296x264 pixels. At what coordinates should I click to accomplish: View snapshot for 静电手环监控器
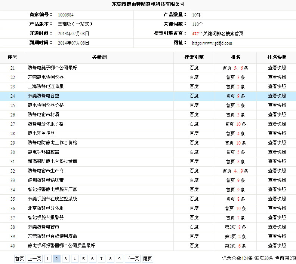(277, 152)
